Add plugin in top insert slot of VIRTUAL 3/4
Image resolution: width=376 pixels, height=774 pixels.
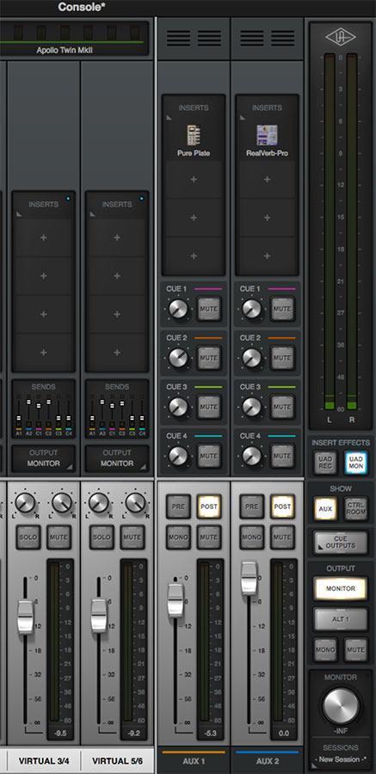click(x=44, y=237)
